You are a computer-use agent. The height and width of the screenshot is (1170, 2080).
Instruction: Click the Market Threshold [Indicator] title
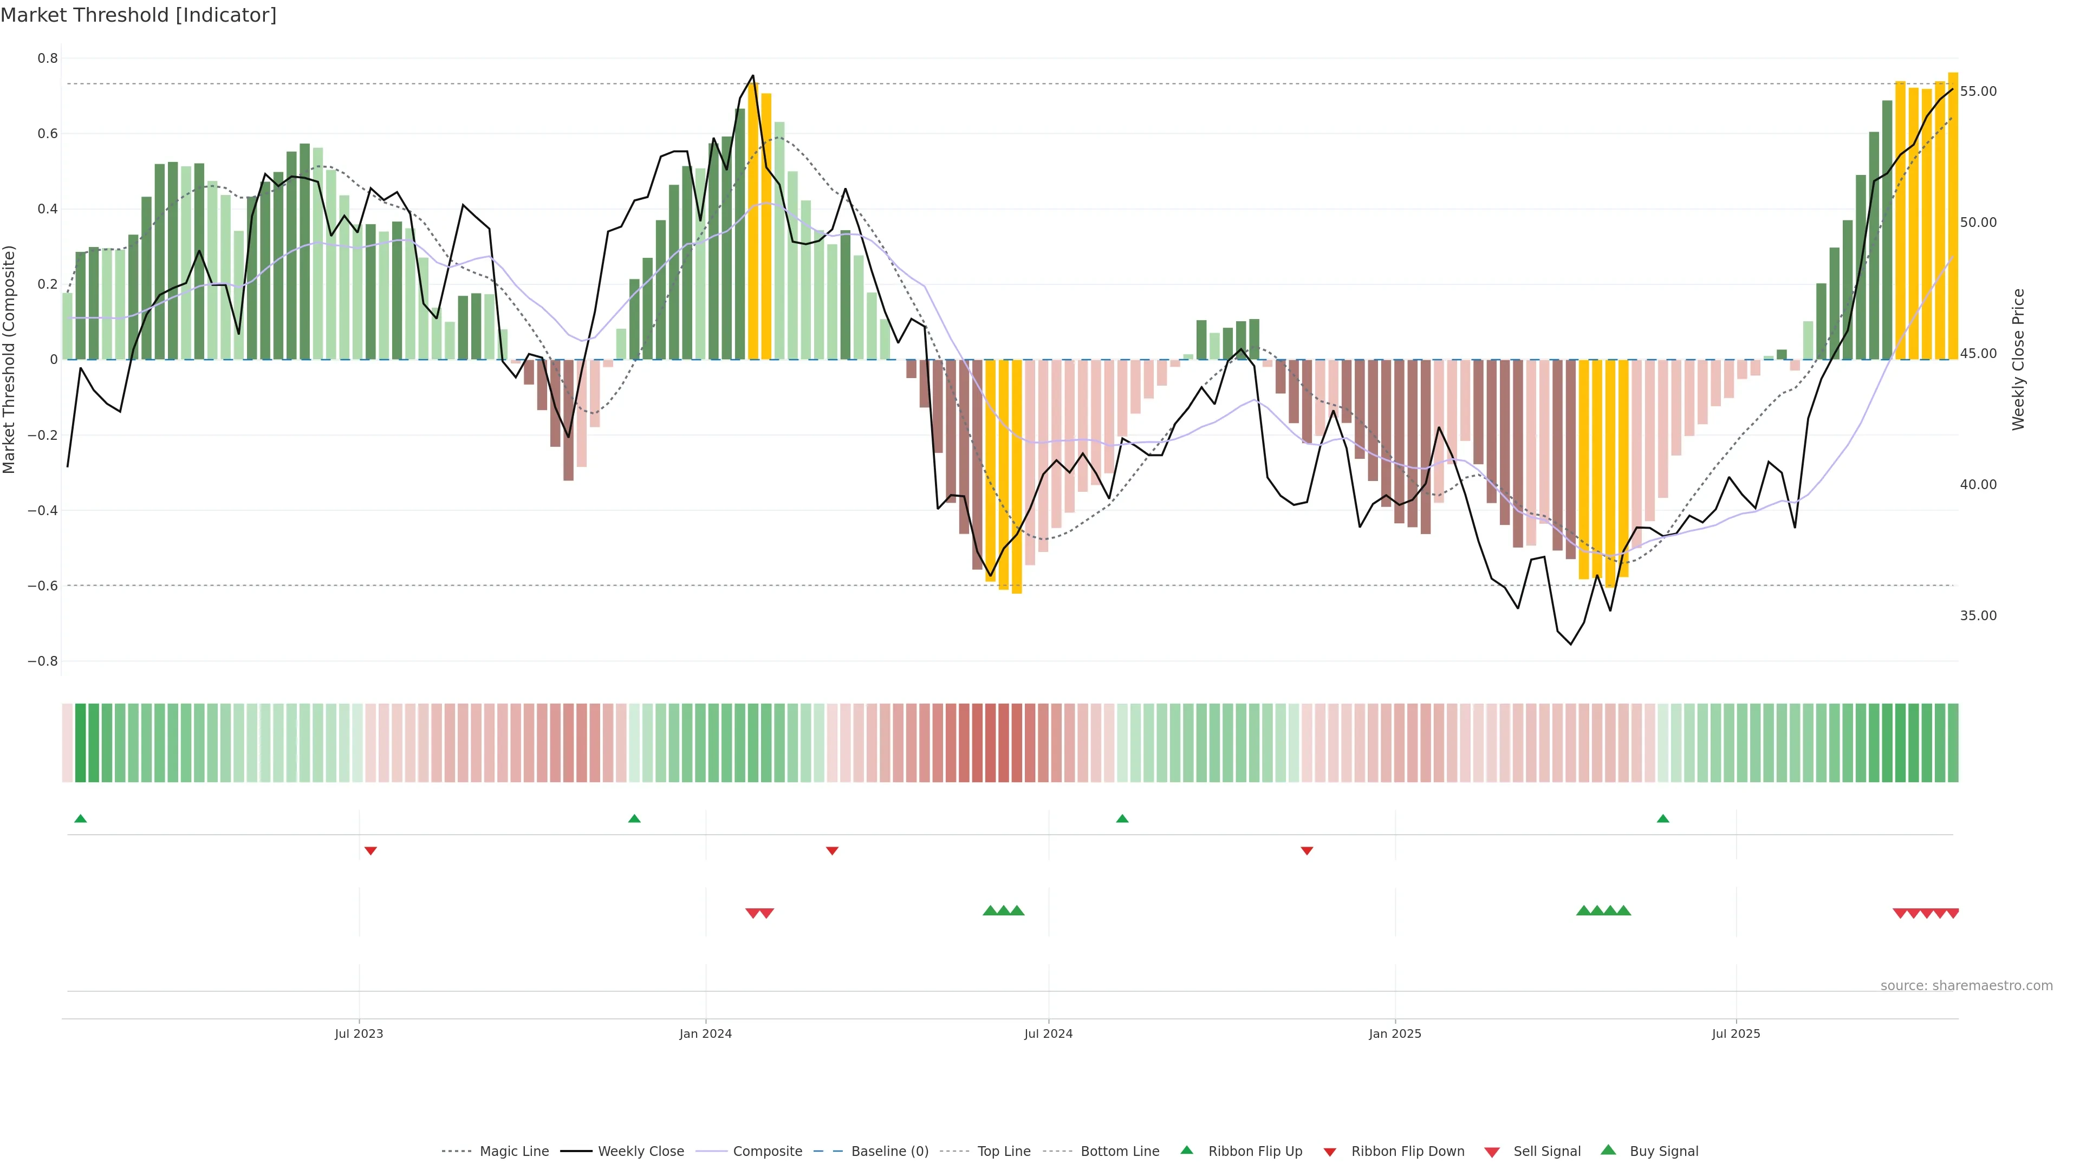pyautogui.click(x=138, y=15)
